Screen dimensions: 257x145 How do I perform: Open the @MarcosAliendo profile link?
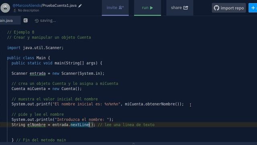tap(27, 5)
